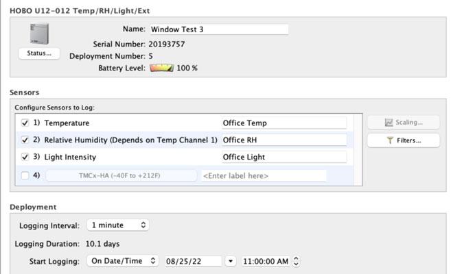The image size is (453, 274).
Task: Click the Status... button
Action: (38, 53)
